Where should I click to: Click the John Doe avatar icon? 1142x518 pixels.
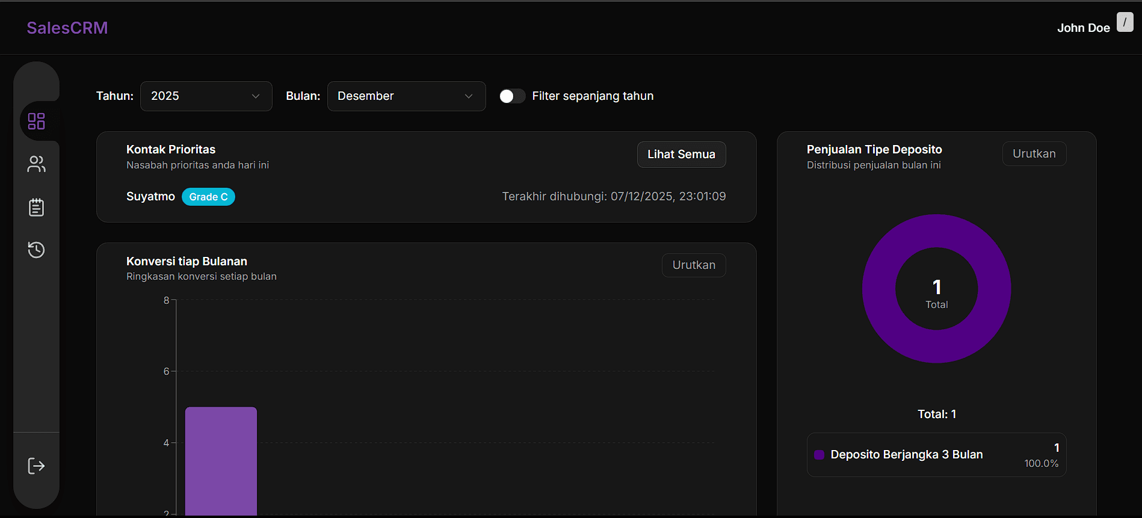coord(1125,22)
